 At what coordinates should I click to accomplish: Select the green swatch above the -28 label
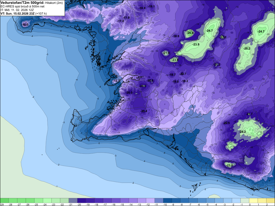coord(13,200)
